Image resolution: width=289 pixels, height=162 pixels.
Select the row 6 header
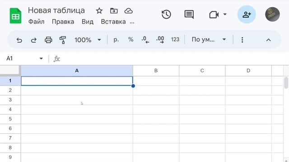coord(10,129)
